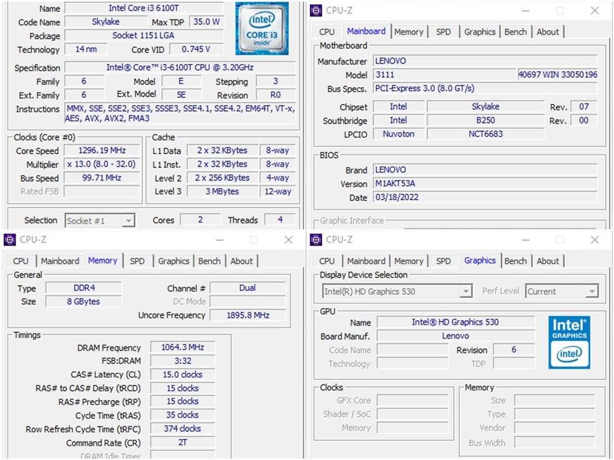The height and width of the screenshot is (460, 614).
Task: Click the CPU Name field 'Intel Core i3 6100T'
Action: (x=143, y=8)
